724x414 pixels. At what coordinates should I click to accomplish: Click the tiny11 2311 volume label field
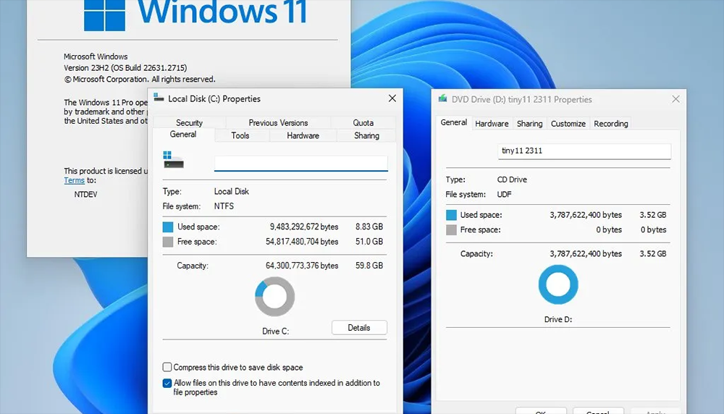584,151
